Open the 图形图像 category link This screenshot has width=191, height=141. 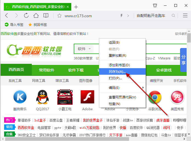coord(86,81)
